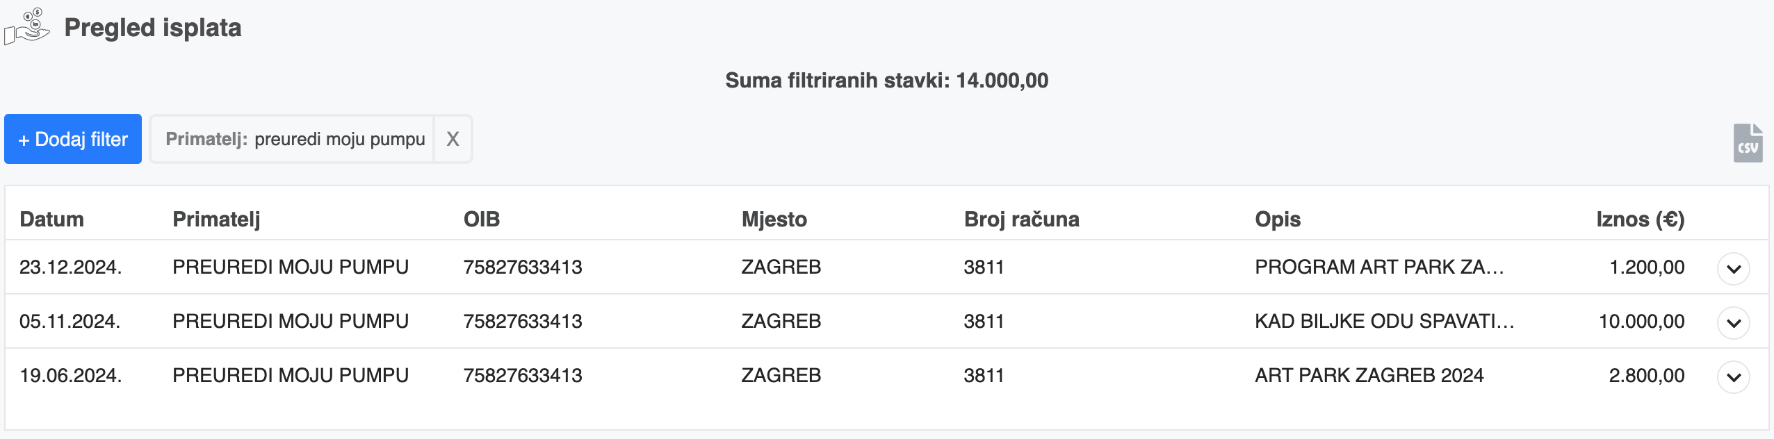Click the OIB column header
Viewport: 1774px width, 439px height.
[482, 219]
